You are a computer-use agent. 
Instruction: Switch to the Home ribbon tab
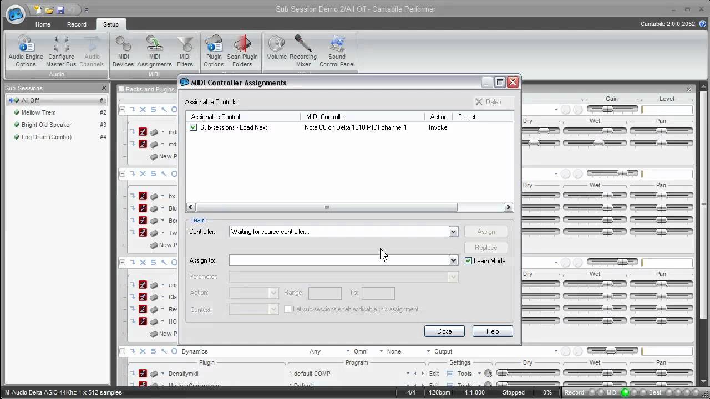pyautogui.click(x=43, y=24)
